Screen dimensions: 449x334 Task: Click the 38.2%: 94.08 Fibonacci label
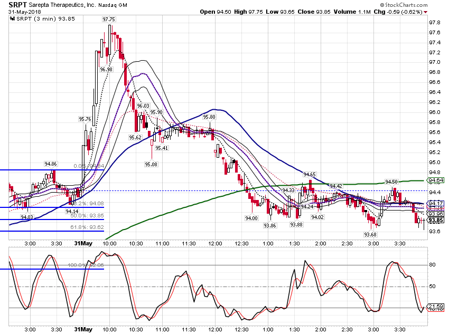click(x=87, y=203)
